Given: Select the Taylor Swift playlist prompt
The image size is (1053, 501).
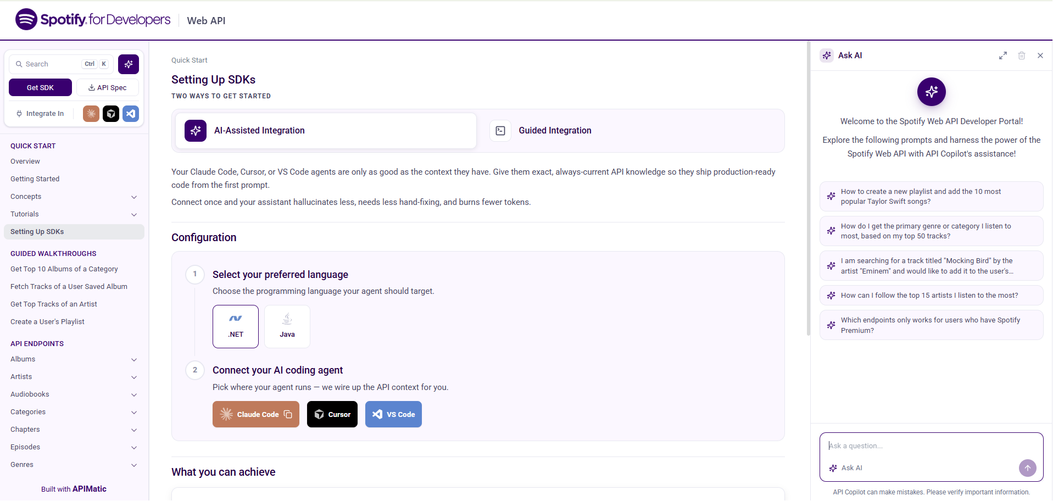Looking at the screenshot, I should point(931,197).
